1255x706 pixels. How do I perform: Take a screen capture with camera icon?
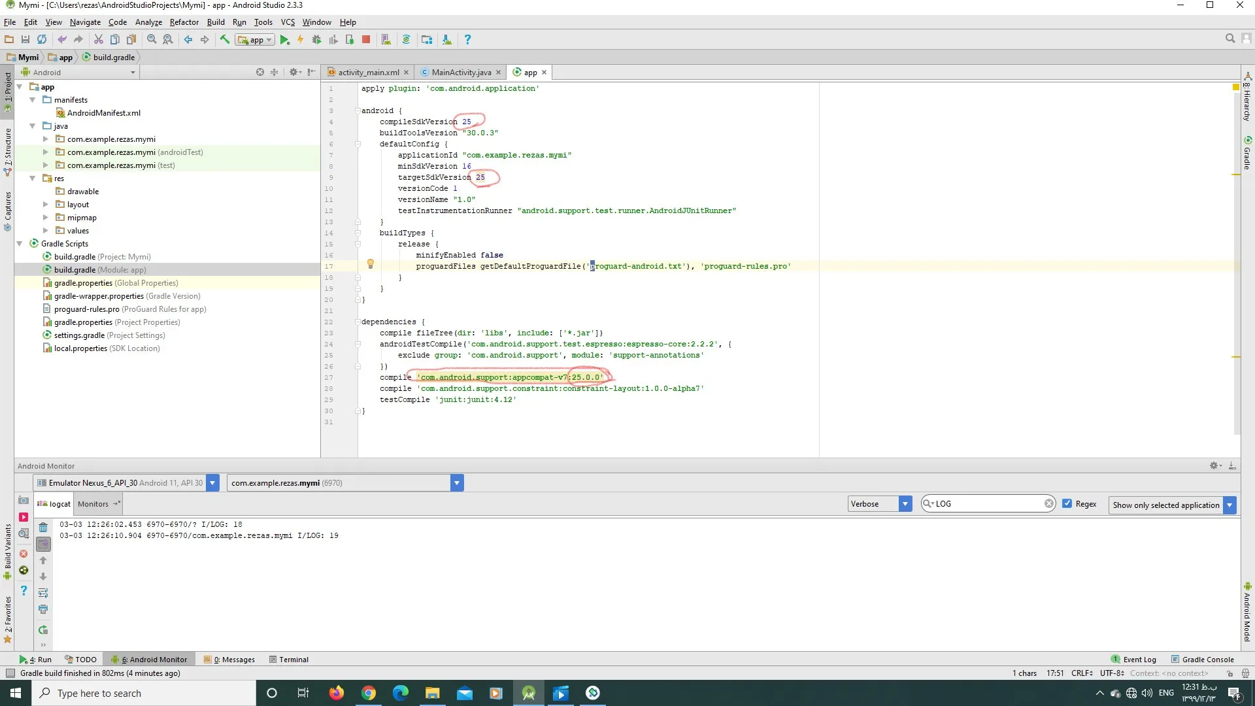[x=24, y=501]
